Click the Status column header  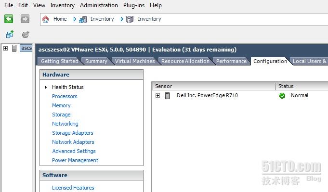point(302,86)
